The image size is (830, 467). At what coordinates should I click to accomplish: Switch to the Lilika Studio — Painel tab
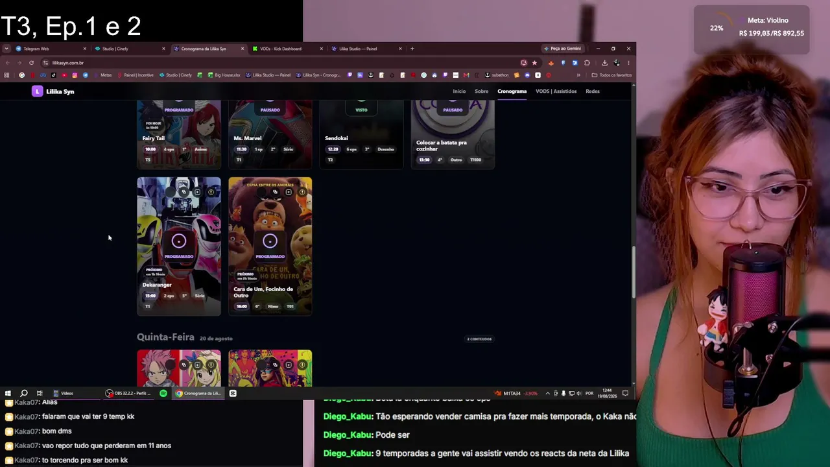(367, 49)
